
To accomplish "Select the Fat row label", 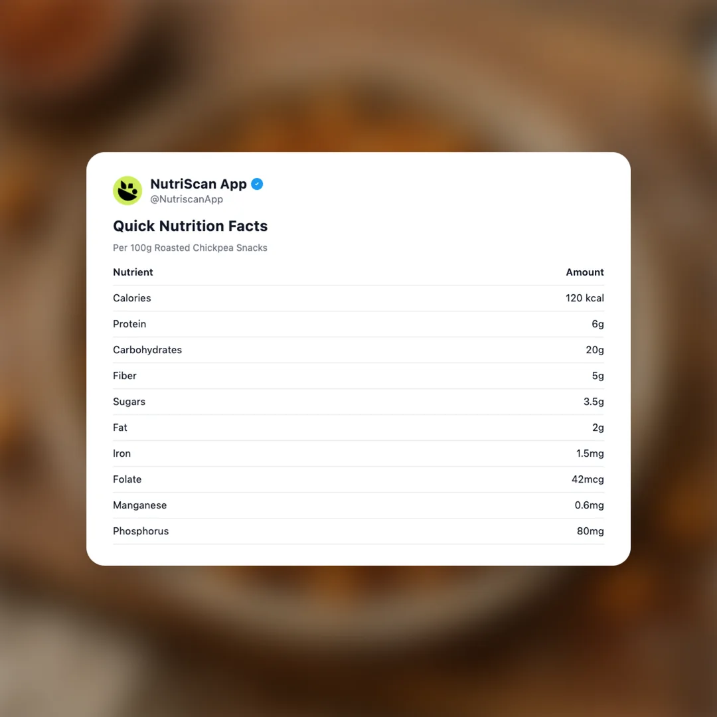I will pos(120,428).
